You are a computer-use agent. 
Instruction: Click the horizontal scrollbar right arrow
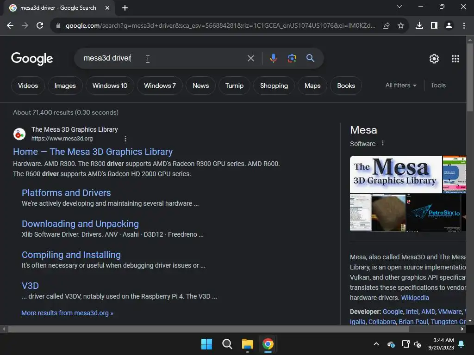[462, 329]
